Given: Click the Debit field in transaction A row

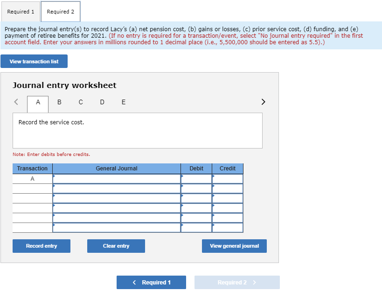Looking at the screenshot, I should click(x=196, y=179).
